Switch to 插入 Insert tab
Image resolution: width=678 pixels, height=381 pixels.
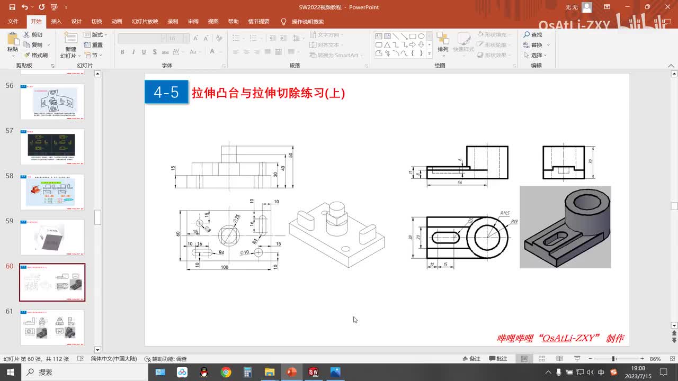click(x=56, y=22)
